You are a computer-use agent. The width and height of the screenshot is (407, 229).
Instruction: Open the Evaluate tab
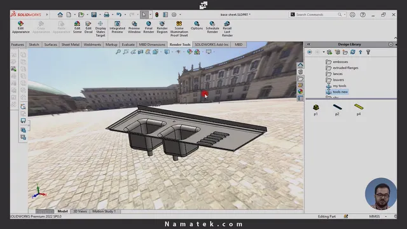click(128, 45)
